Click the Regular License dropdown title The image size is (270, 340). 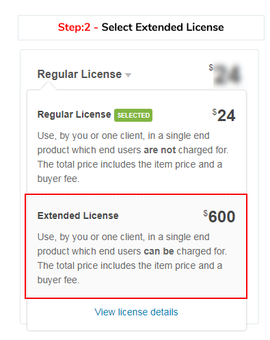click(79, 74)
